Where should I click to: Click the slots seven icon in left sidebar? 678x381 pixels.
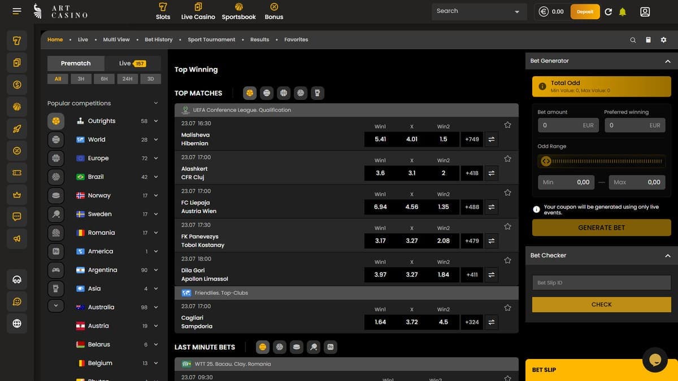[x=17, y=41]
